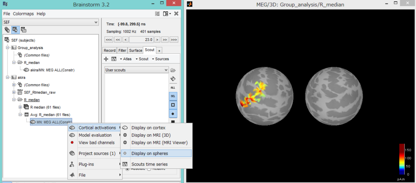Viewport: 416px width, 183px height.
Task: Open the SEF protocol dropdown
Action: click(x=50, y=22)
